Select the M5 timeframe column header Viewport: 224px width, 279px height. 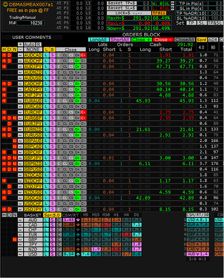[x=86, y=215]
